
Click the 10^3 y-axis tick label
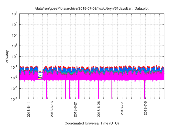pos(14,25)
